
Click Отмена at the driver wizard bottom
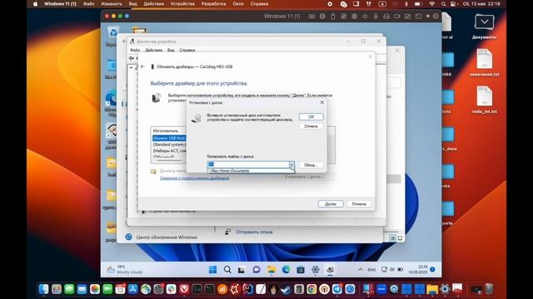pyautogui.click(x=359, y=203)
